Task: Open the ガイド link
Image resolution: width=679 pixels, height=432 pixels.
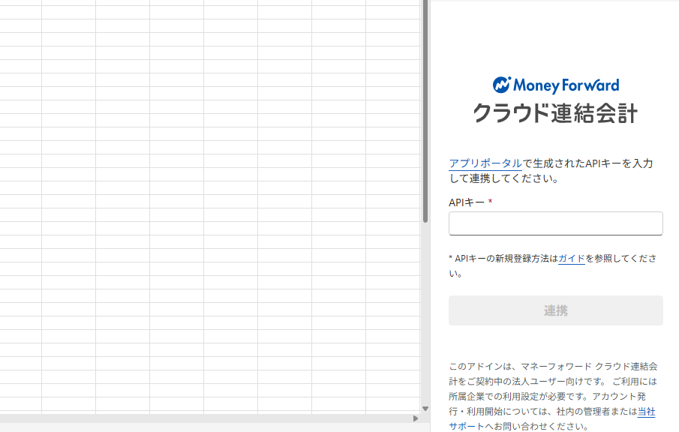Action: pos(571,258)
